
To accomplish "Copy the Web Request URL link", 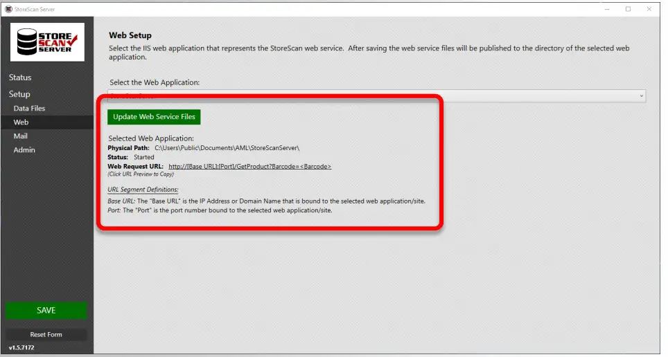I will pos(249,166).
